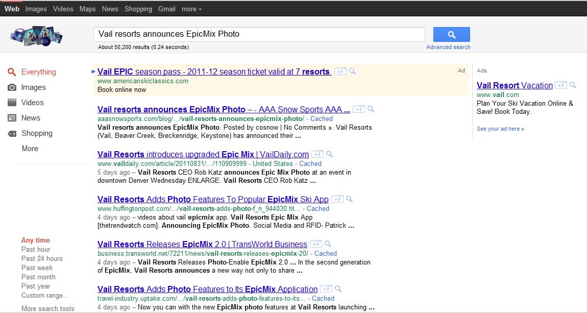Click 'See your ad here' link
Viewport: 587px width, 313px height.
(x=500, y=129)
